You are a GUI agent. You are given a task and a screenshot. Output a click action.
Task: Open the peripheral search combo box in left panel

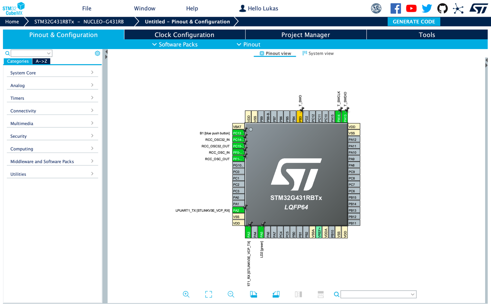(x=31, y=53)
